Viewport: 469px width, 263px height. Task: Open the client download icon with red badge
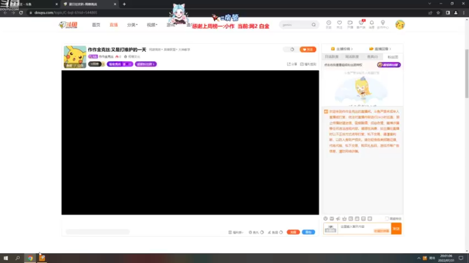pyautogui.click(x=361, y=24)
